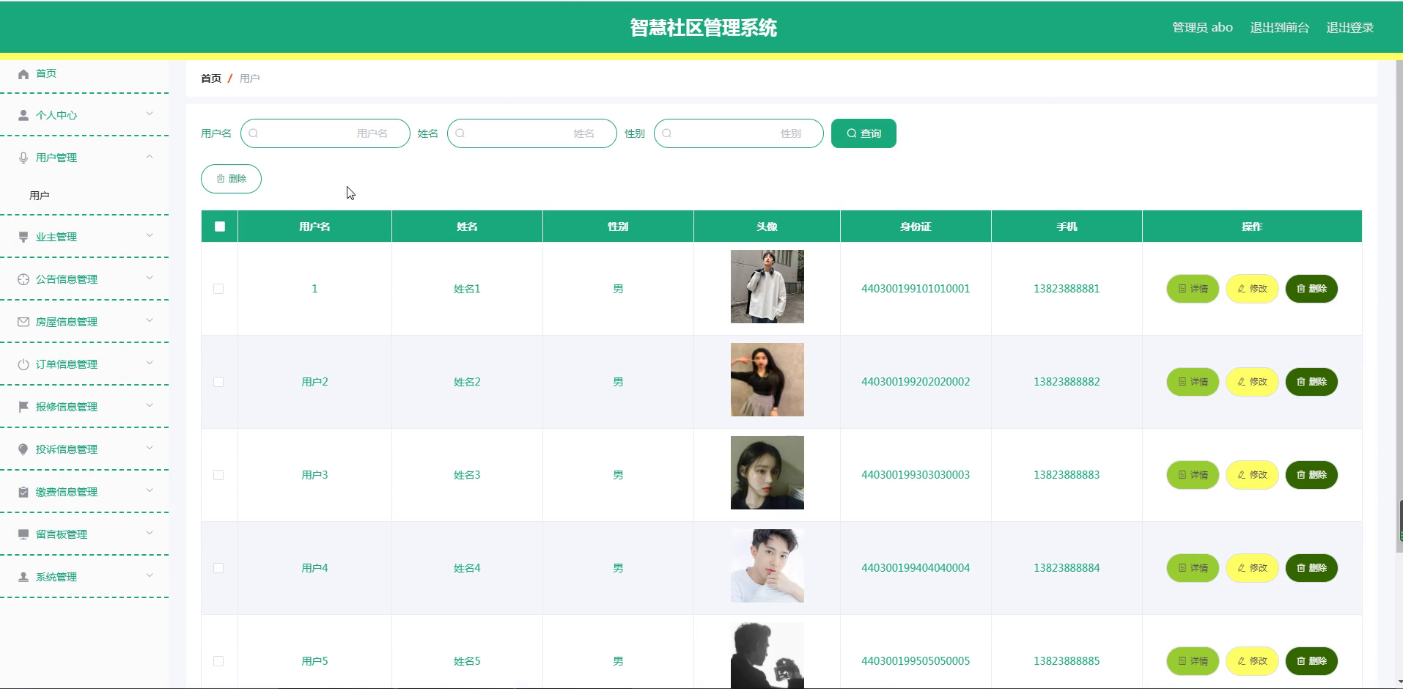The height and width of the screenshot is (689, 1403).
Task: Click the 用户名 search input field
Action: pos(325,133)
